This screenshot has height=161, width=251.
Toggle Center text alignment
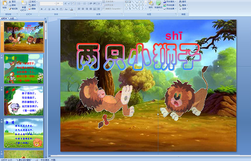[x=83, y=9]
